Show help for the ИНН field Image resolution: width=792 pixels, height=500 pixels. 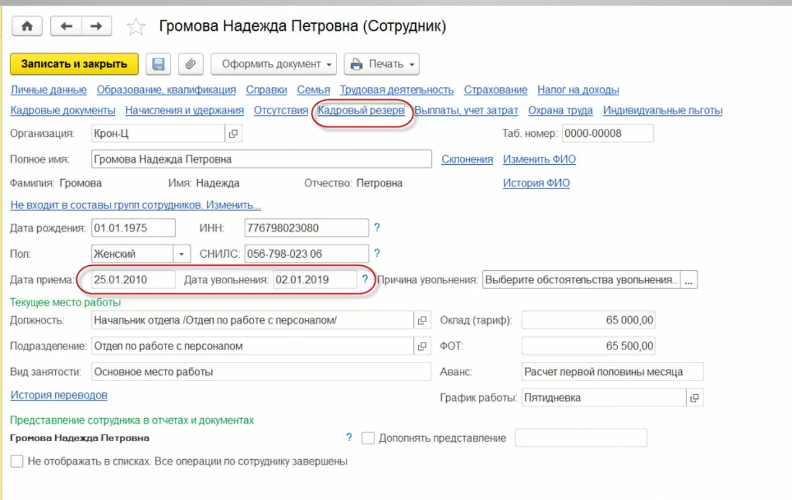[377, 228]
